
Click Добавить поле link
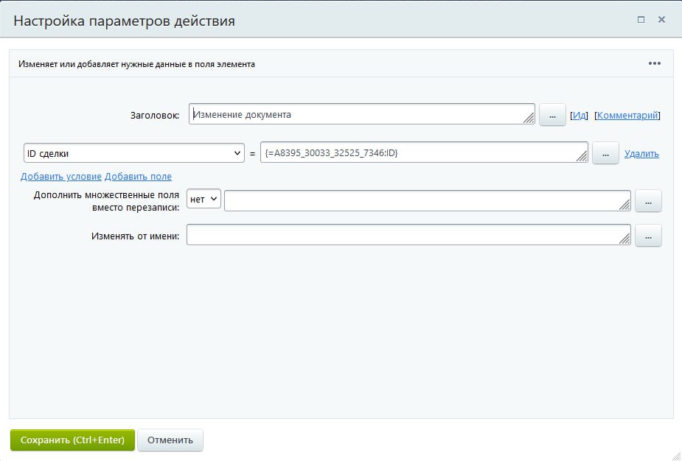pyautogui.click(x=138, y=177)
